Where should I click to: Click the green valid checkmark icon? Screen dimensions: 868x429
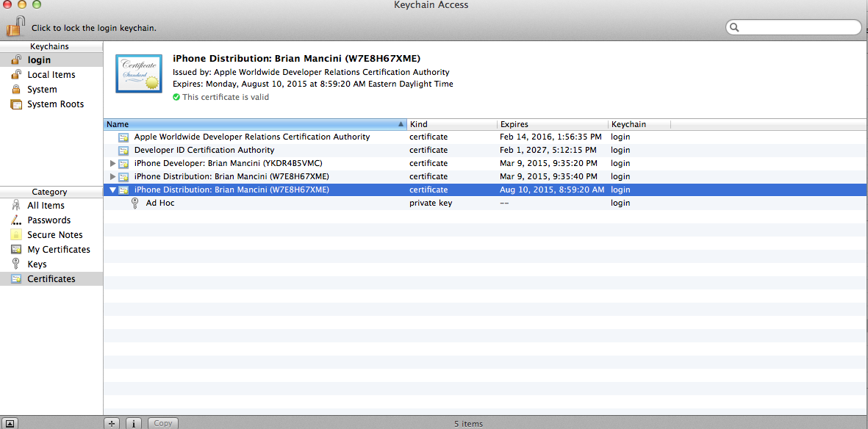tap(176, 97)
